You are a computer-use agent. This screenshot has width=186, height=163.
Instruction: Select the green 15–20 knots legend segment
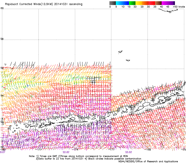(132, 3)
